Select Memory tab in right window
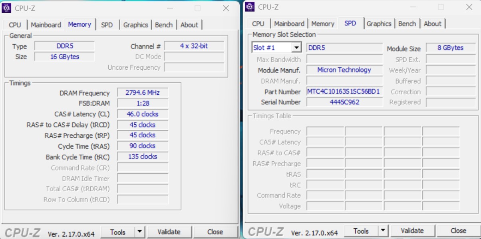Image resolution: width=481 pixels, height=239 pixels. pos(322,24)
